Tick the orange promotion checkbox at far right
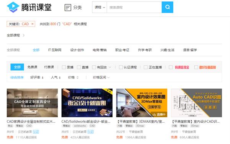Screen dimensions: 230x144 coord(196,67)
